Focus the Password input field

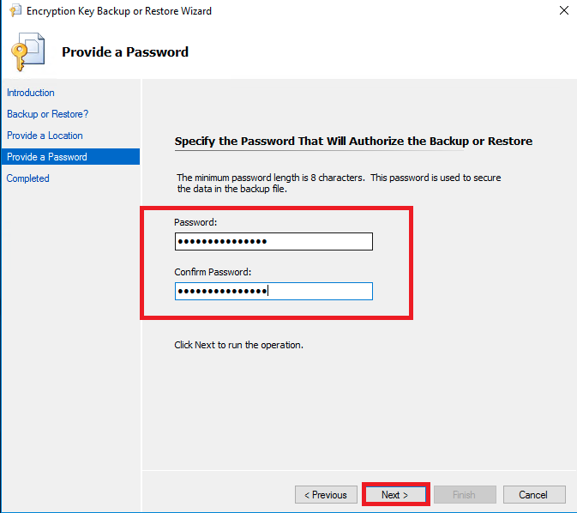[273, 241]
